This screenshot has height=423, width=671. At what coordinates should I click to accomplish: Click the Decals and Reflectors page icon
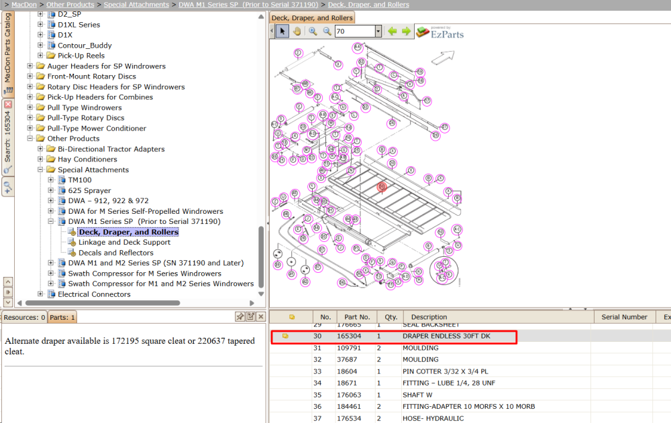tap(72, 253)
